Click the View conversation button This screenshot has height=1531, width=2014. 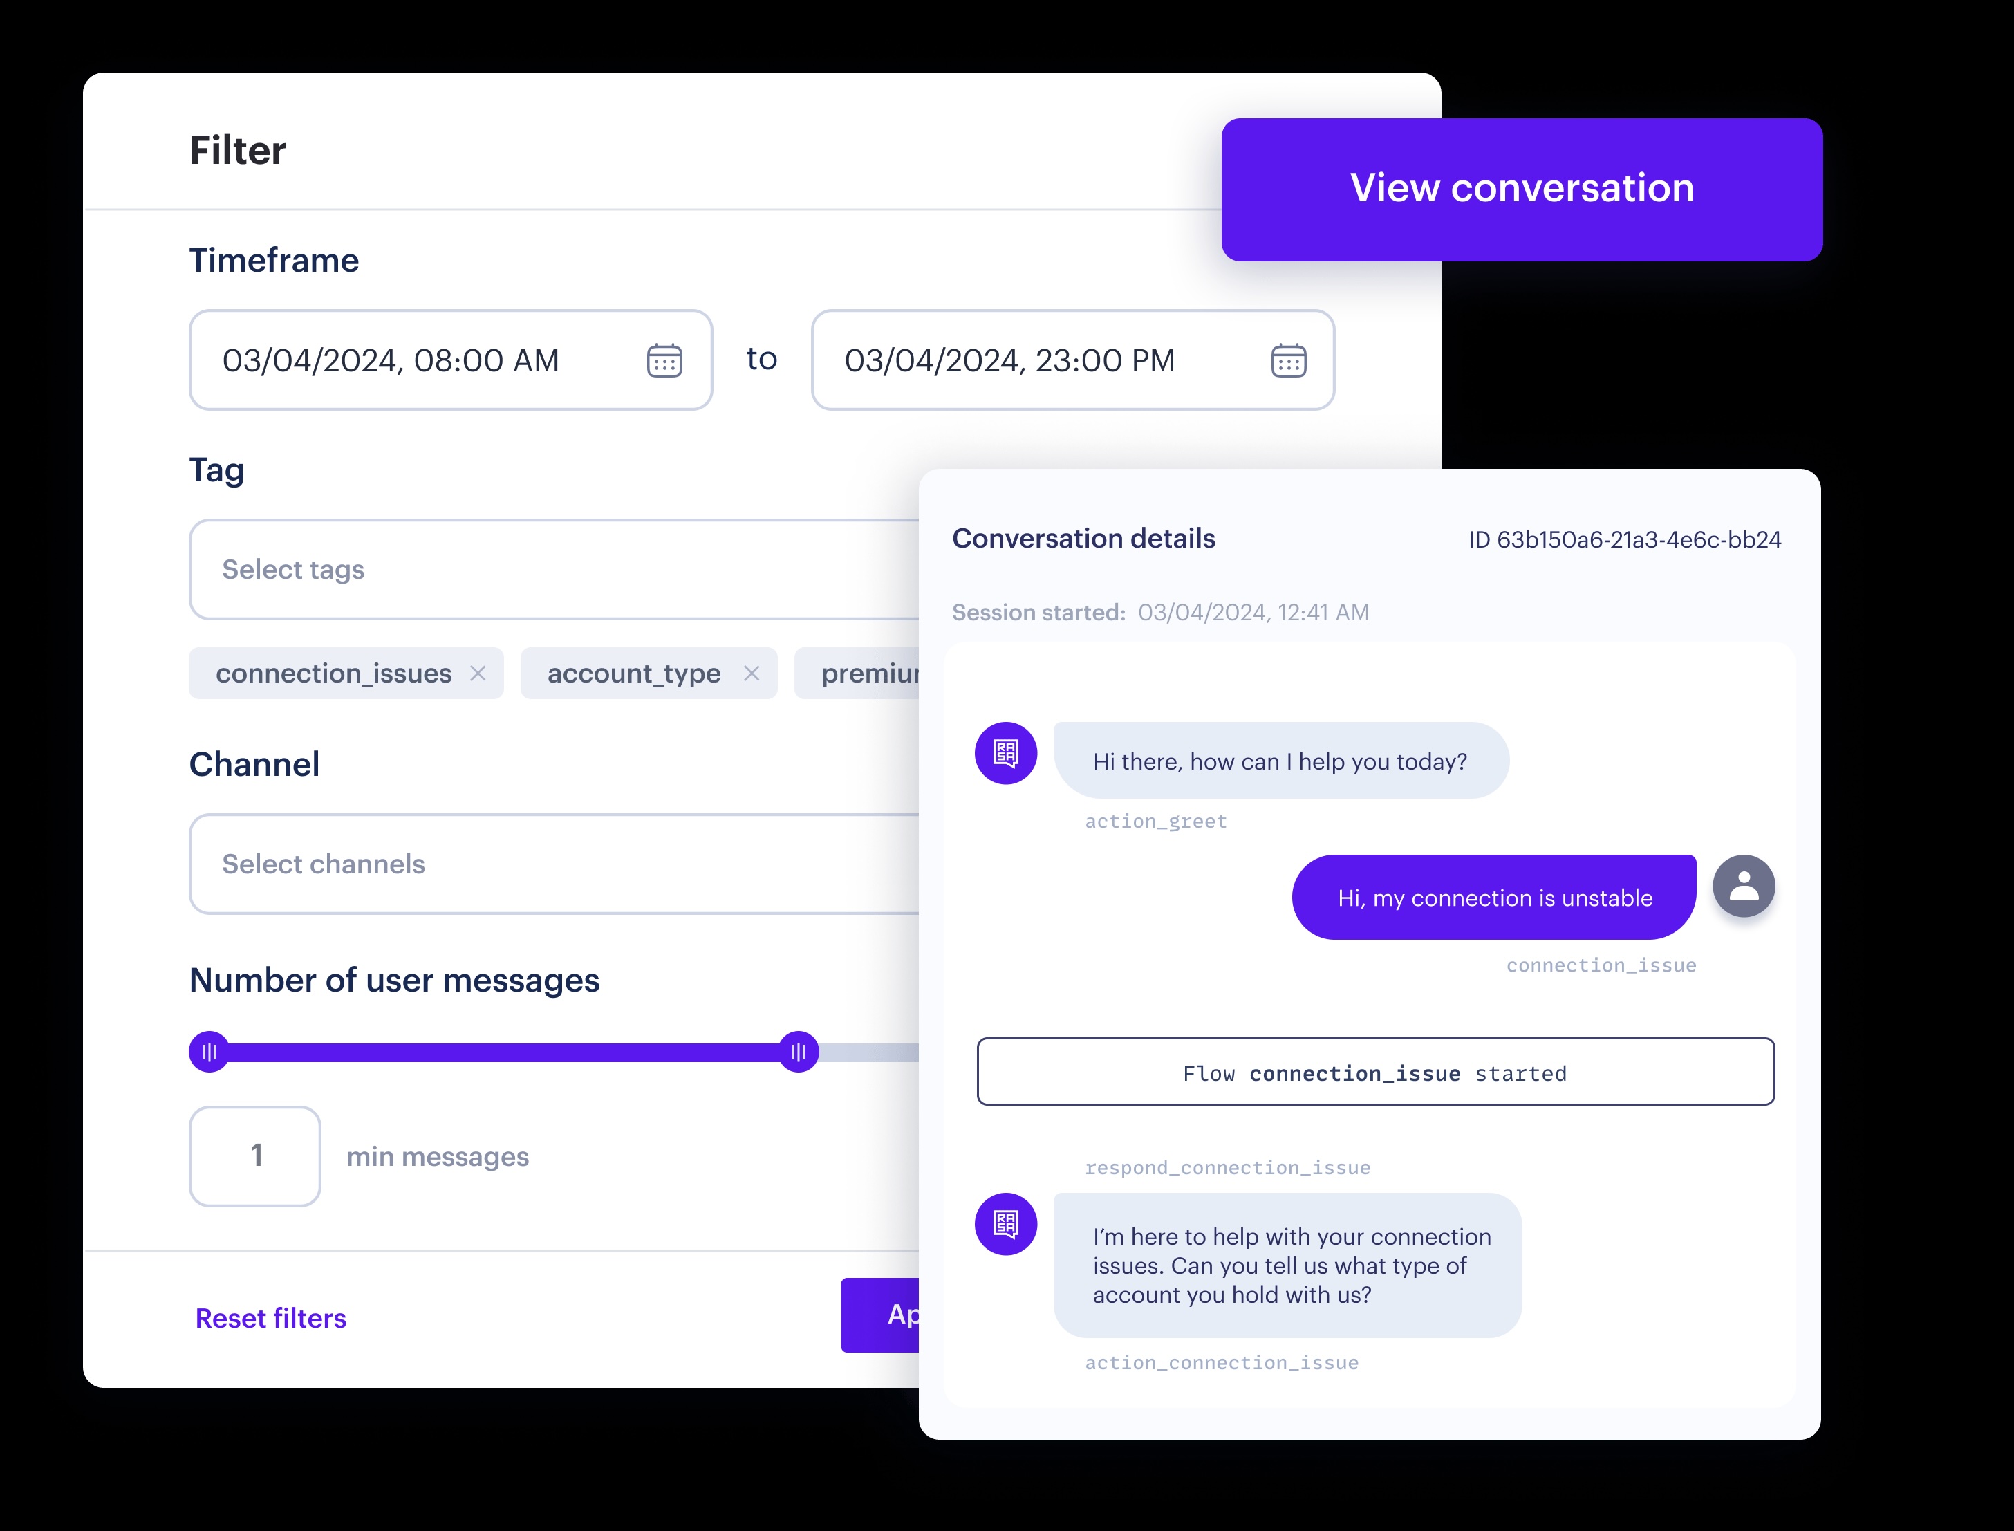[x=1522, y=189]
